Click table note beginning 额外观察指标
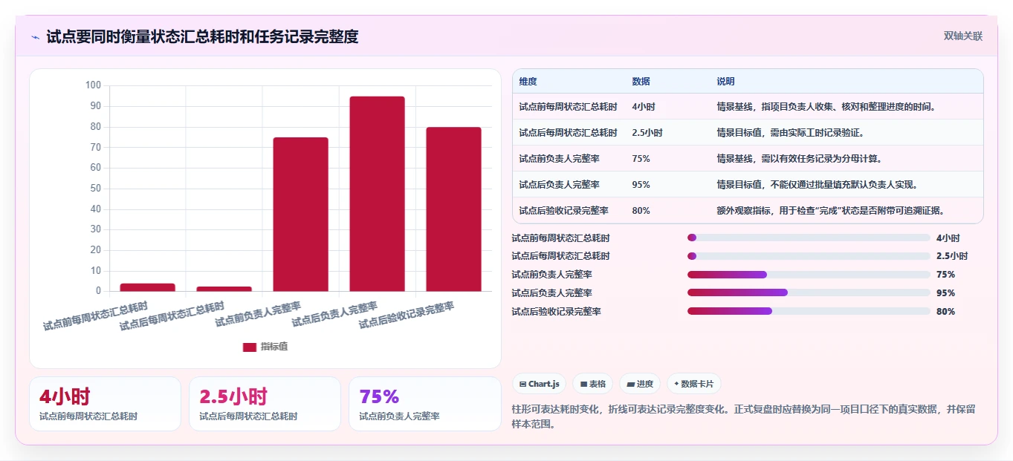This screenshot has width=1013, height=461. (831, 211)
